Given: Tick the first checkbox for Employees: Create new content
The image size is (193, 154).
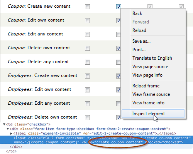Looking at the screenshot, I should point(87,76).
